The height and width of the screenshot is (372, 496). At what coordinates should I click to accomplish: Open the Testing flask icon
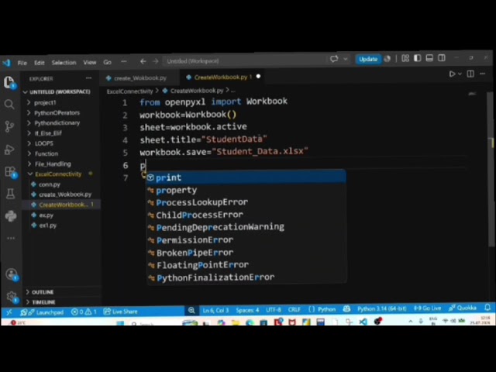click(x=10, y=193)
